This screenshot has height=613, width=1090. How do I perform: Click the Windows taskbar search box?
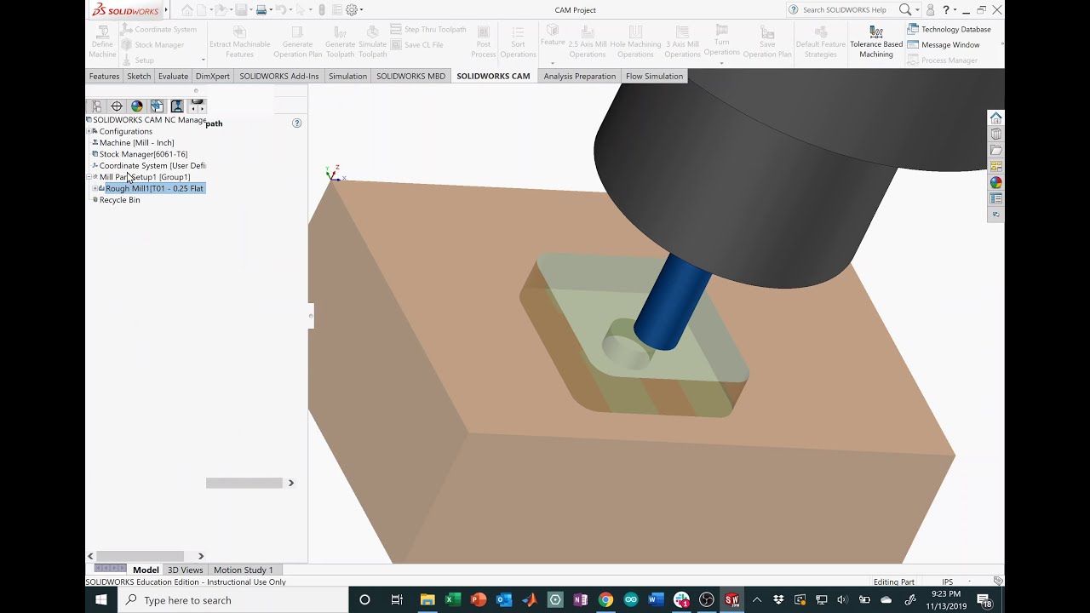(232, 599)
